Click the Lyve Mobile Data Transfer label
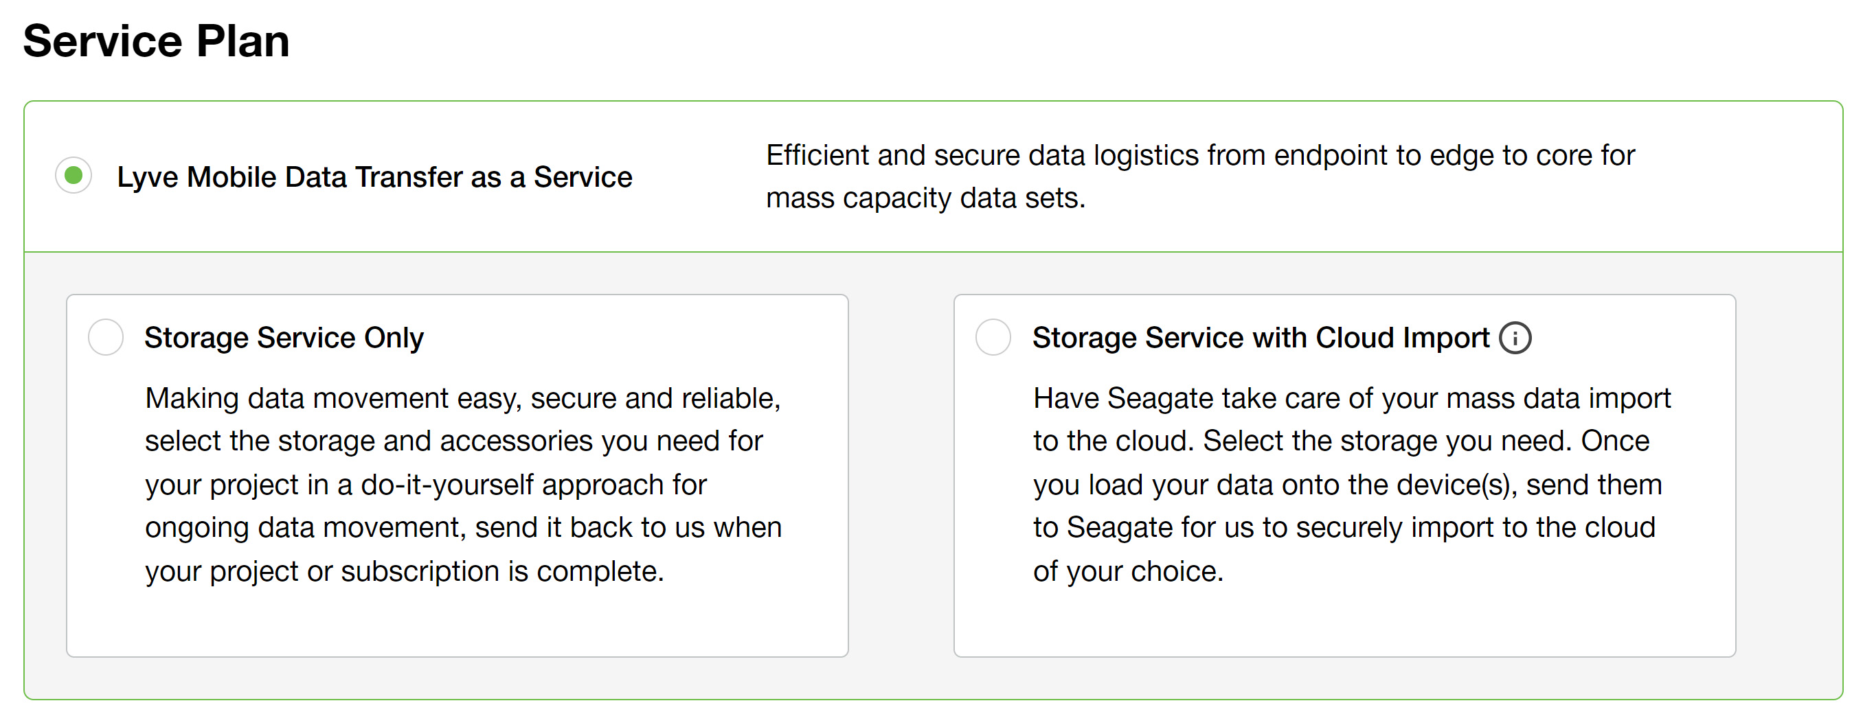The height and width of the screenshot is (725, 1863). pyautogui.click(x=374, y=177)
